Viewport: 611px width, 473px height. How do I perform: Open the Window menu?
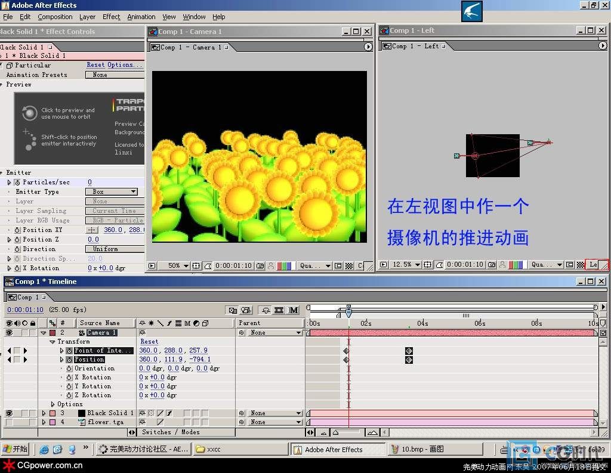194,17
